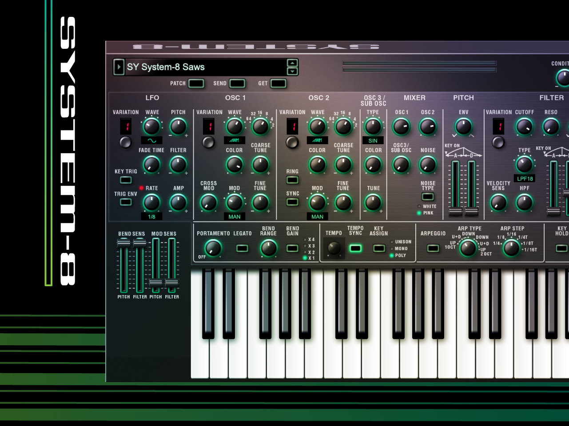Adjust the OSC 1 COARSE TUNE knob
The image size is (569, 426).
tap(260, 165)
